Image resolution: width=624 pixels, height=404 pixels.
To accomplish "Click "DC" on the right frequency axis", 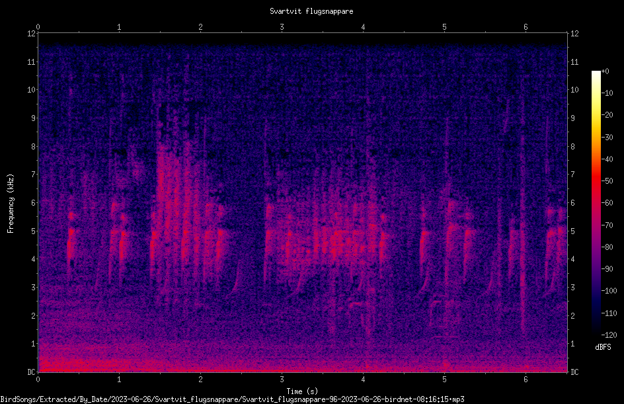I will coord(574,372).
